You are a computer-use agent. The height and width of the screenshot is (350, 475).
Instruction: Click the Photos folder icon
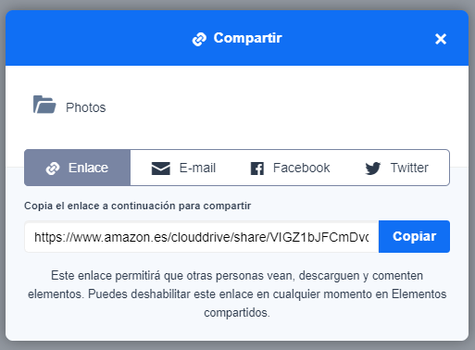(x=44, y=105)
